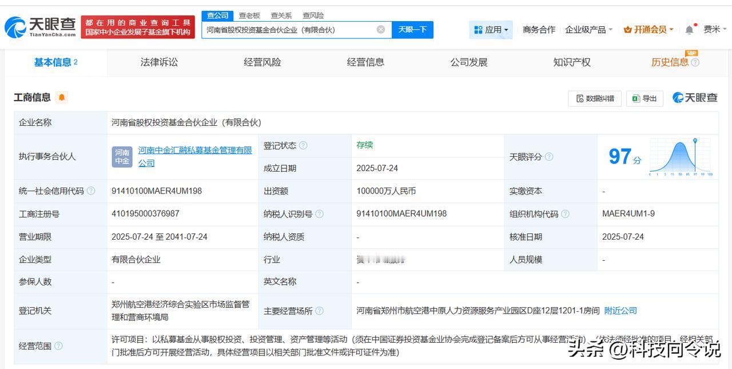Screen dimensions: 732x369
Task: Open the 费米 user account dropdown
Action: coord(714,30)
